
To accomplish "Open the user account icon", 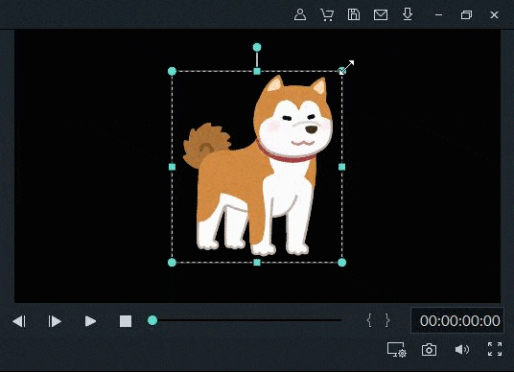I will click(300, 14).
